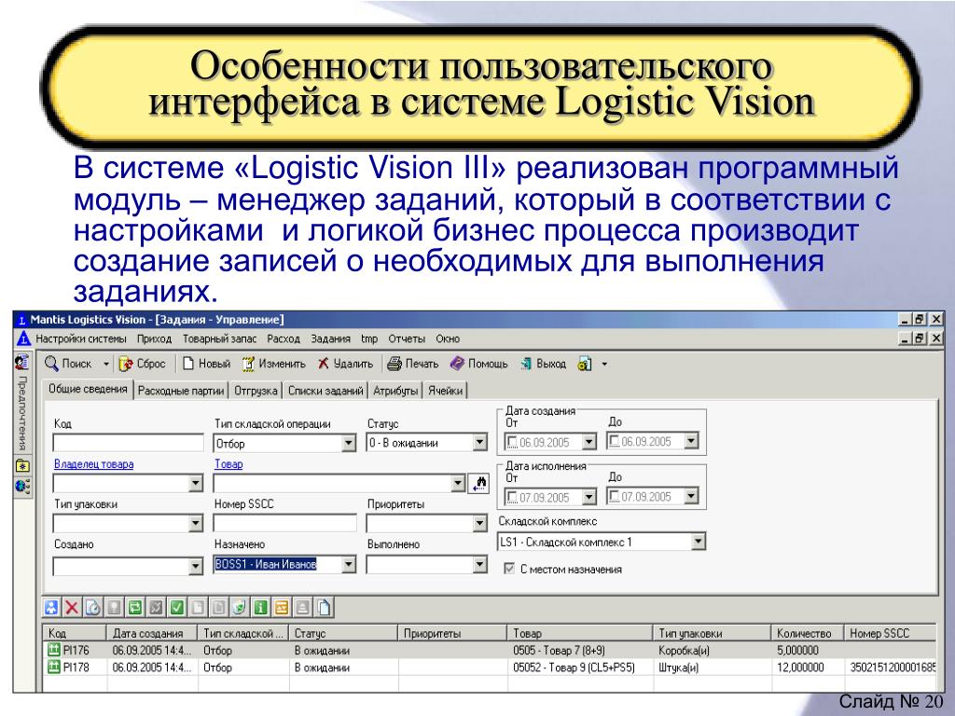
Task: Click the copy documents icon in task toolbar
Action: pyautogui.click(x=324, y=607)
